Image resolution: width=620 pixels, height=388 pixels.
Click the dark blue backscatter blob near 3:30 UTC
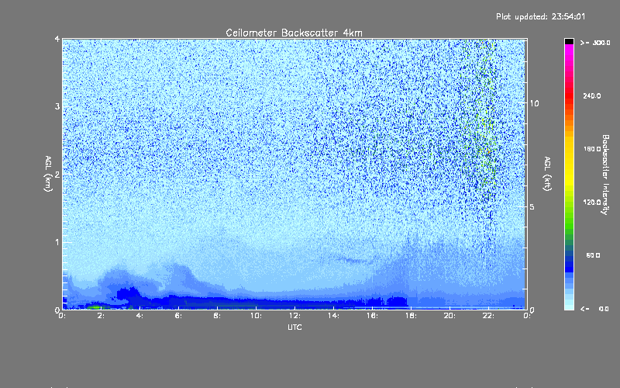point(128,295)
